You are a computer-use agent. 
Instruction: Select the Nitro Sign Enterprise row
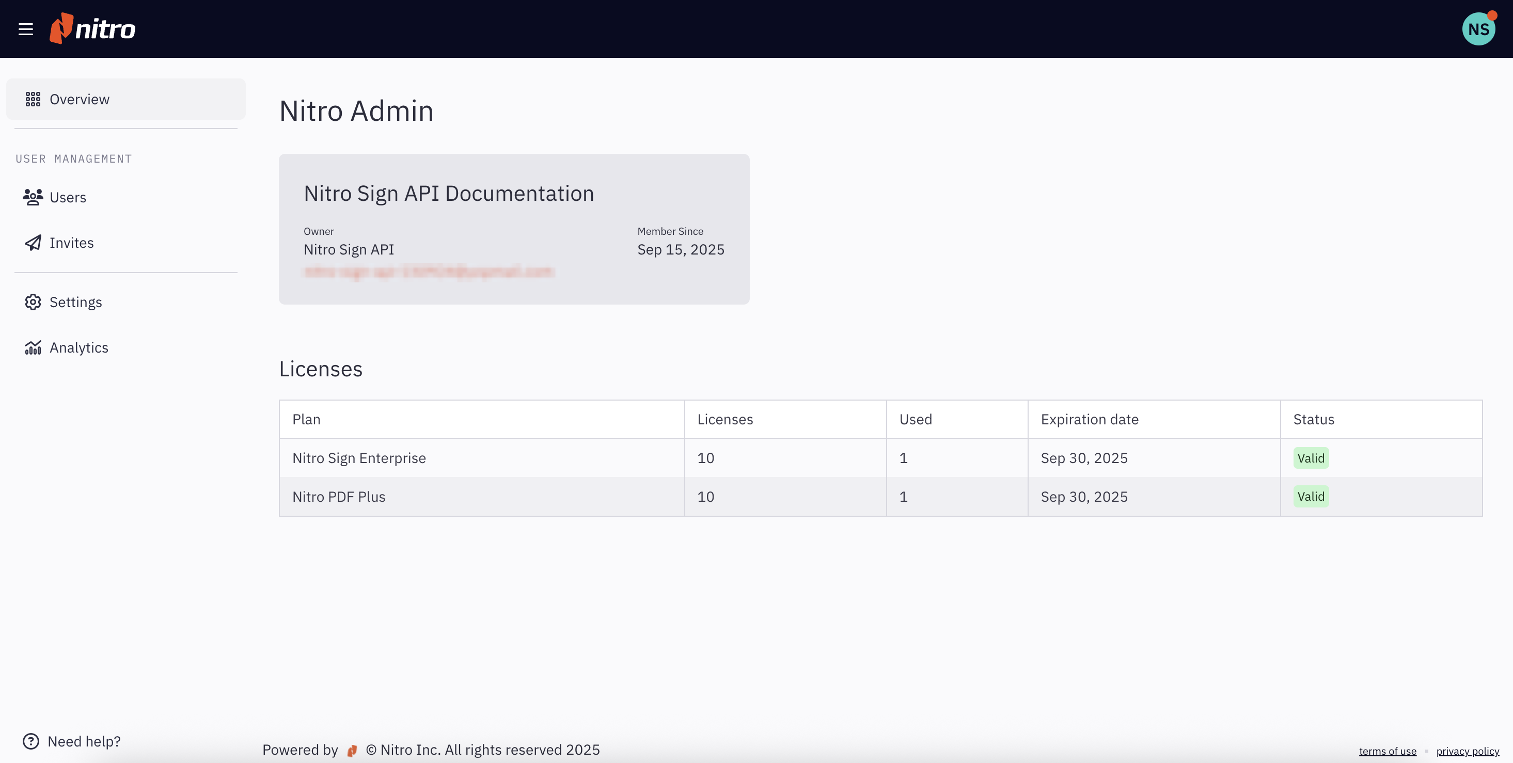pyautogui.click(x=359, y=458)
